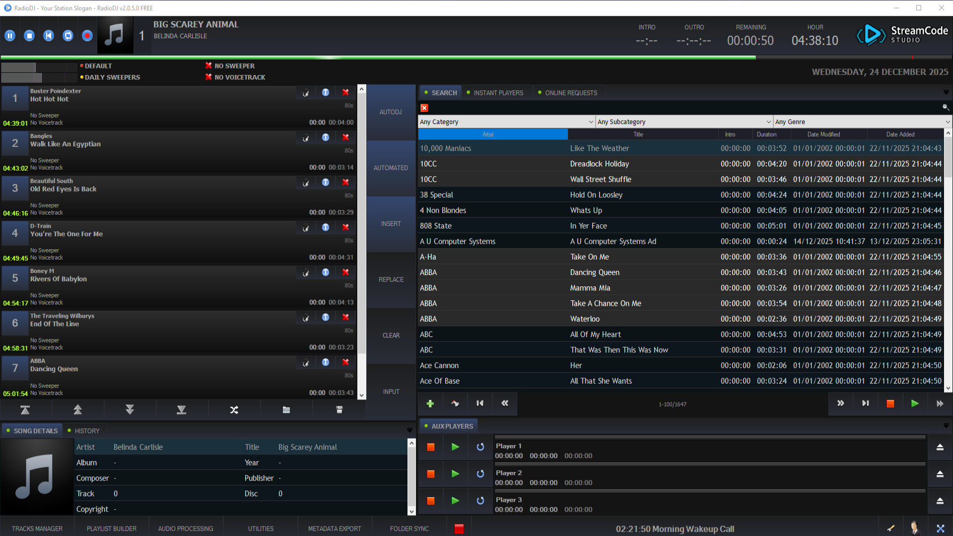
Task: Open the HISTORY tab
Action: (87, 430)
